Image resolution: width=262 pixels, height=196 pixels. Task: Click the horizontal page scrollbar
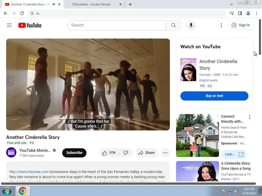128,183
